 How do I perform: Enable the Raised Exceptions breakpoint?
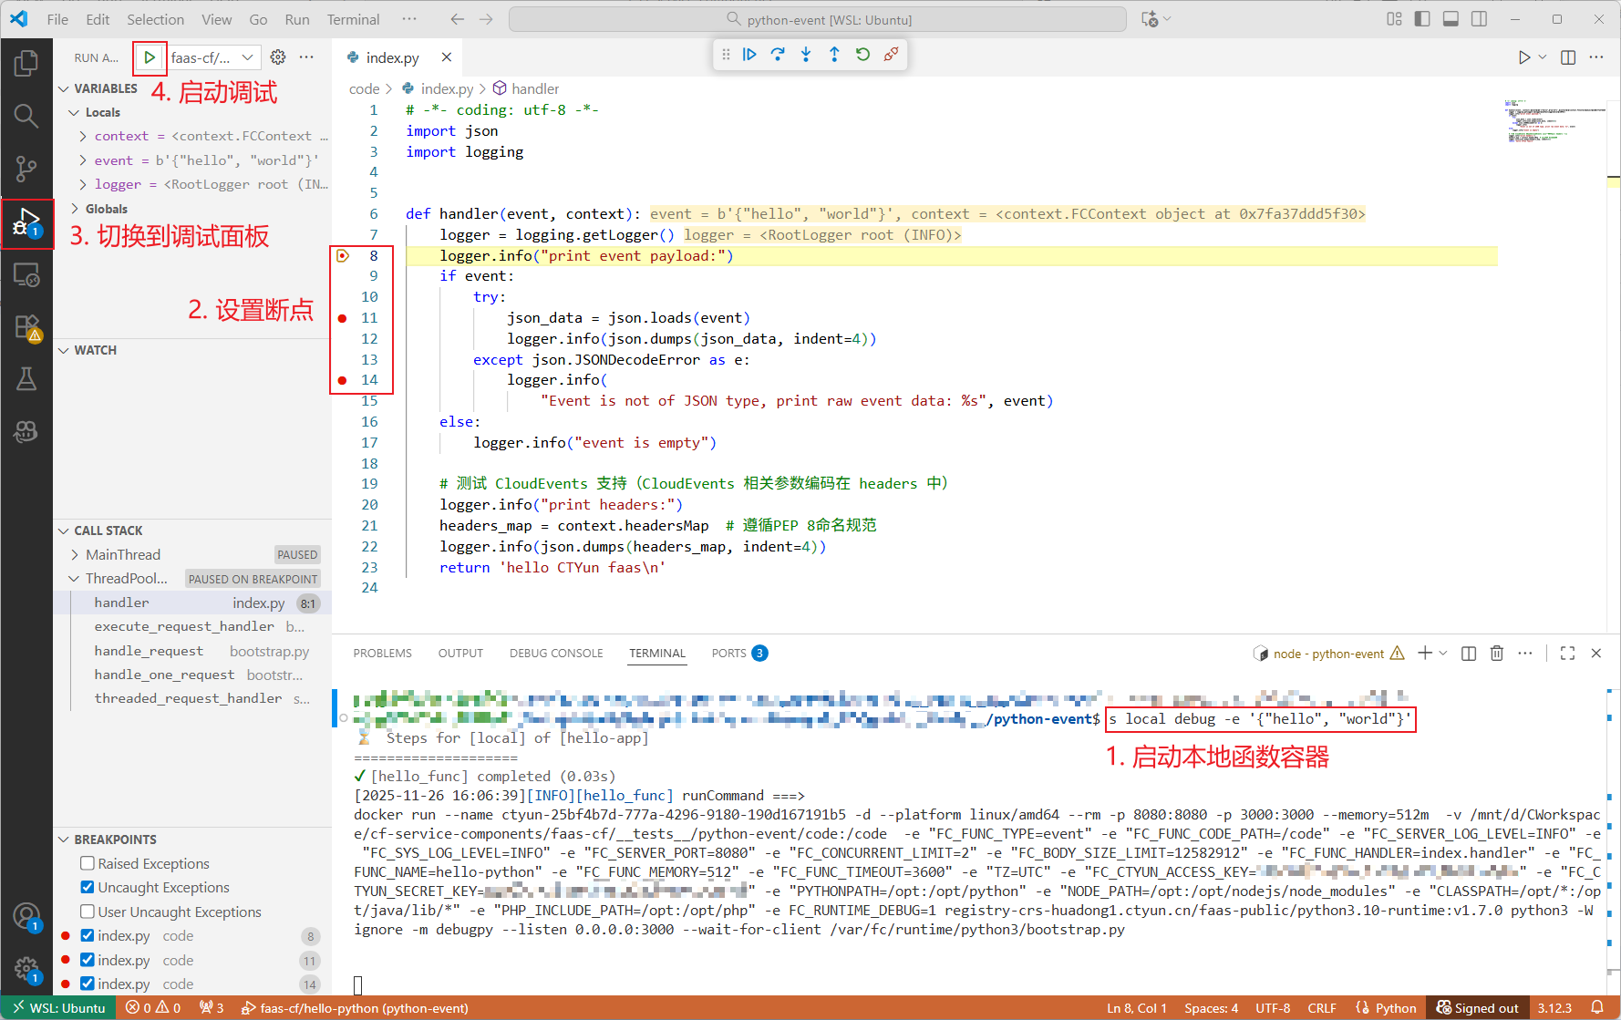click(88, 863)
